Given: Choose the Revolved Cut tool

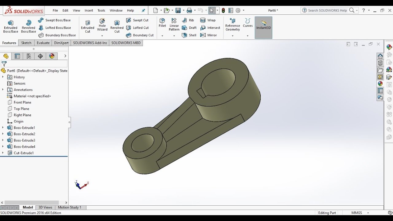Looking at the screenshot, I should coord(117,26).
